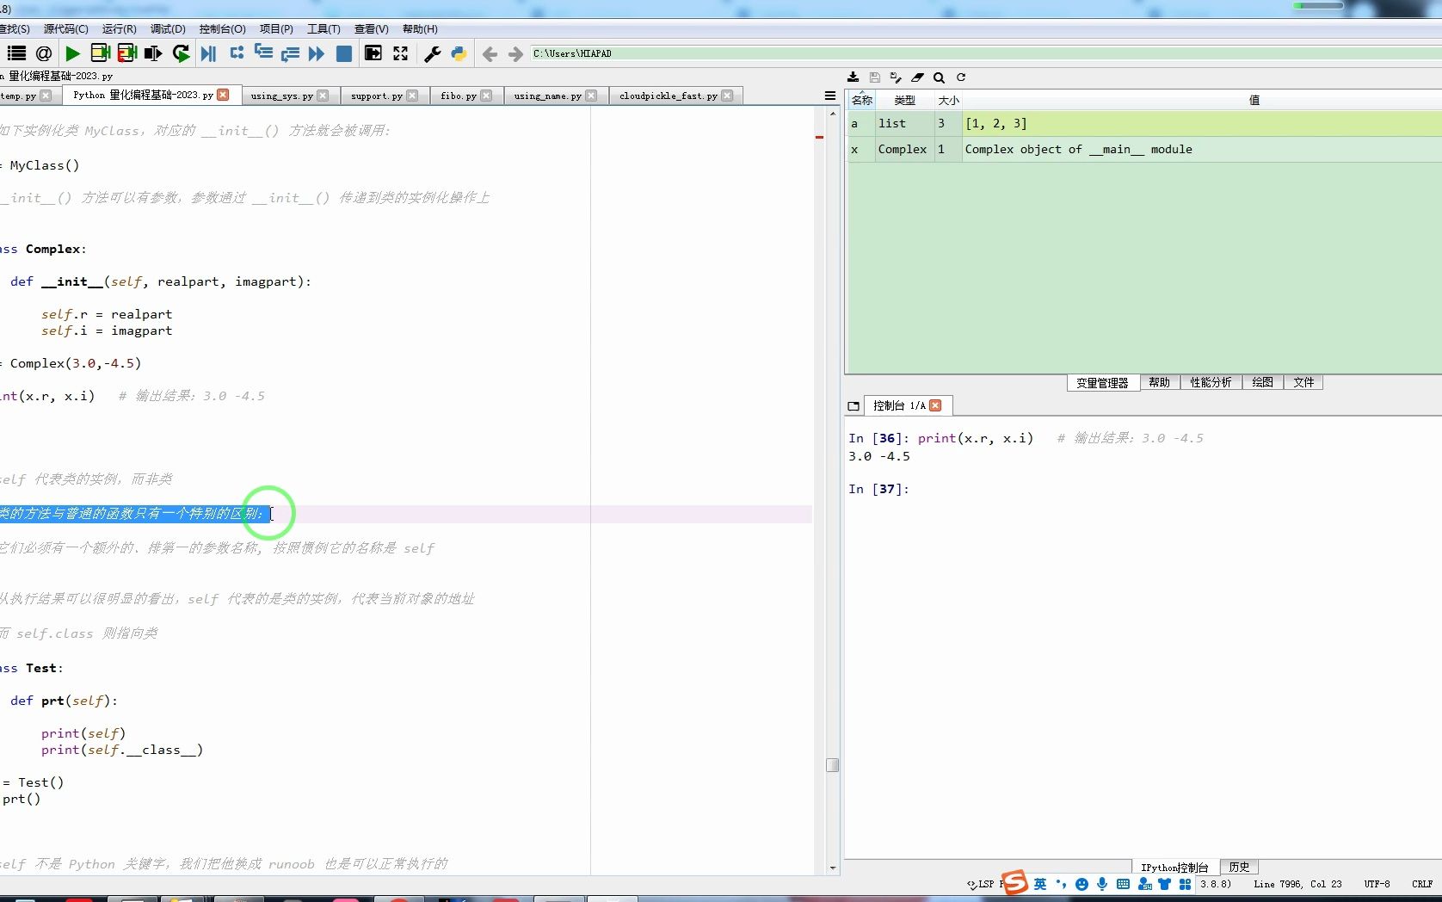Click the @ symbol finder icon

(44, 53)
